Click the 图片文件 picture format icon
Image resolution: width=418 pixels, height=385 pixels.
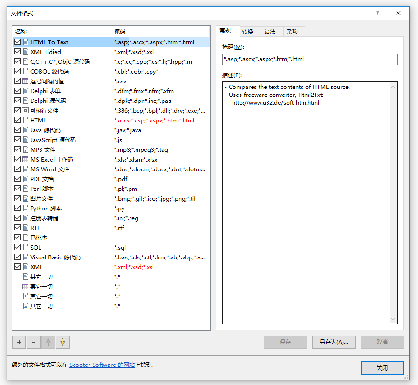click(x=26, y=198)
